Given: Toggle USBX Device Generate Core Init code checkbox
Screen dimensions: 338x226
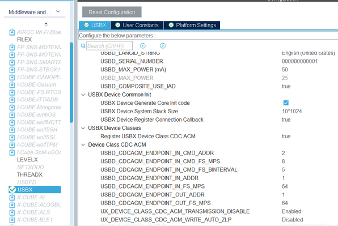Looking at the screenshot, I should click(286, 103).
